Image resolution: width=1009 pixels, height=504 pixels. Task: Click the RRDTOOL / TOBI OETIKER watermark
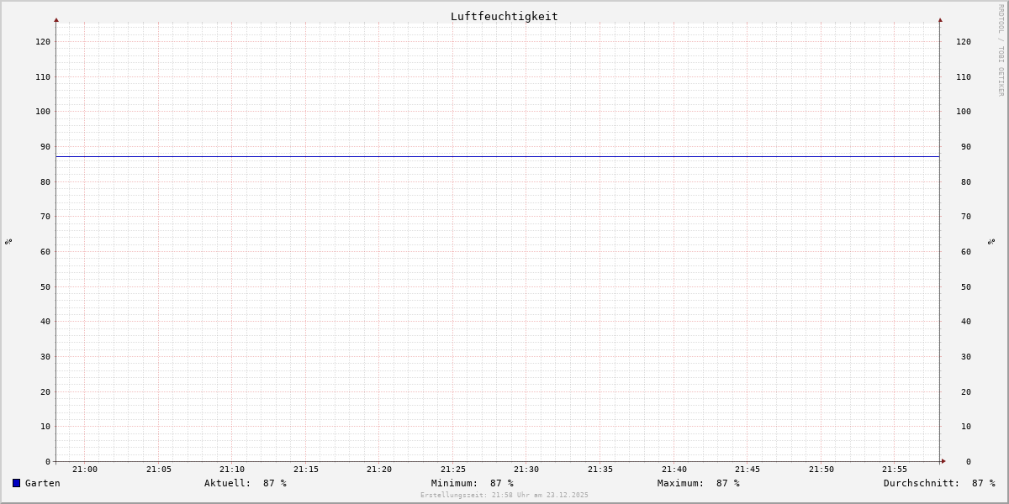click(x=1001, y=50)
